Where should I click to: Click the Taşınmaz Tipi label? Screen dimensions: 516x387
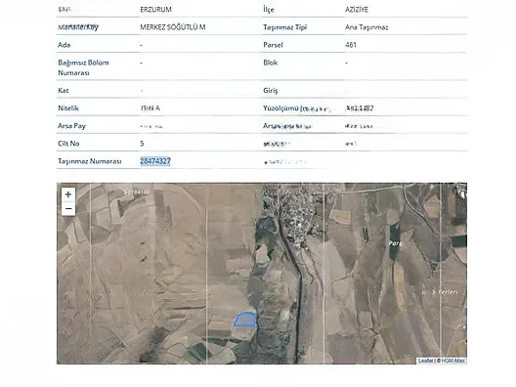pyautogui.click(x=285, y=27)
